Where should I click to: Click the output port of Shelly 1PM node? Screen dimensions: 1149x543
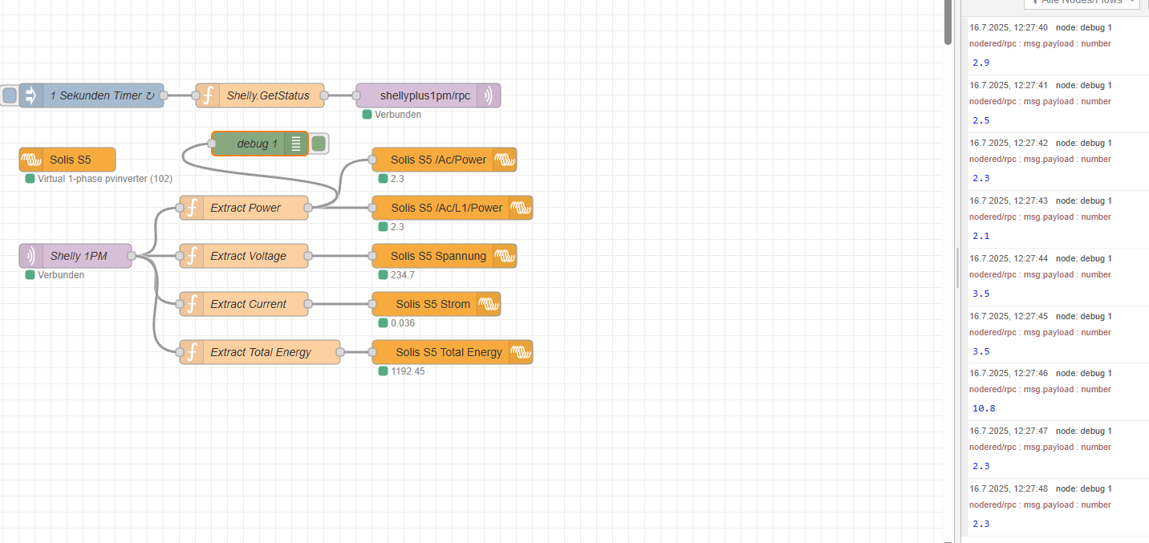pyautogui.click(x=132, y=256)
